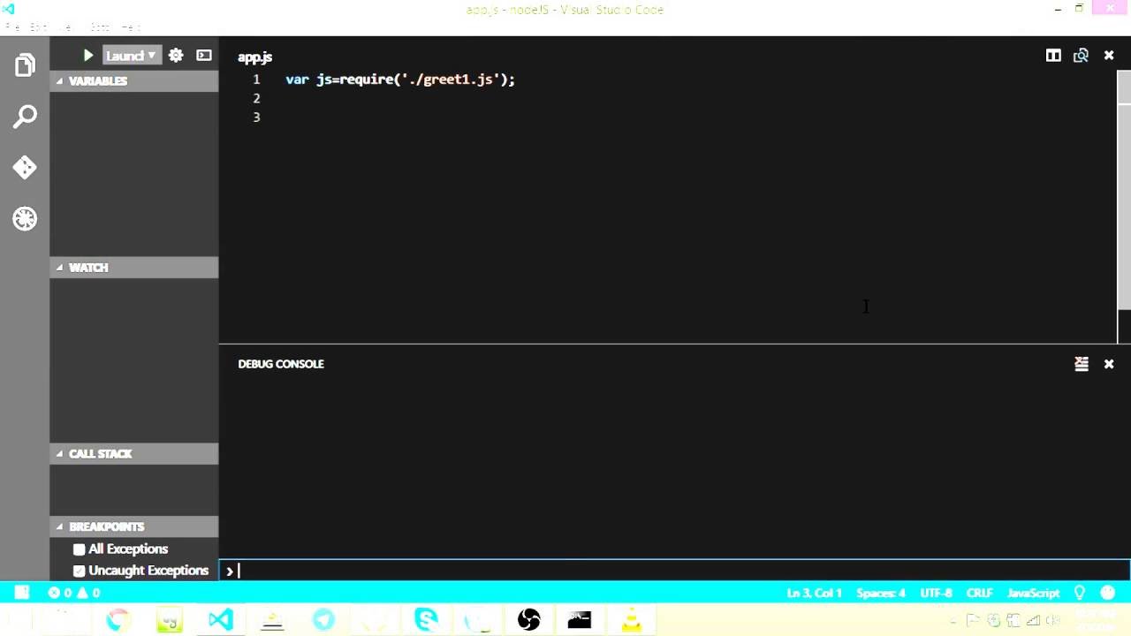Click line number 2 in the gutter
1131x636 pixels.
[x=256, y=98]
